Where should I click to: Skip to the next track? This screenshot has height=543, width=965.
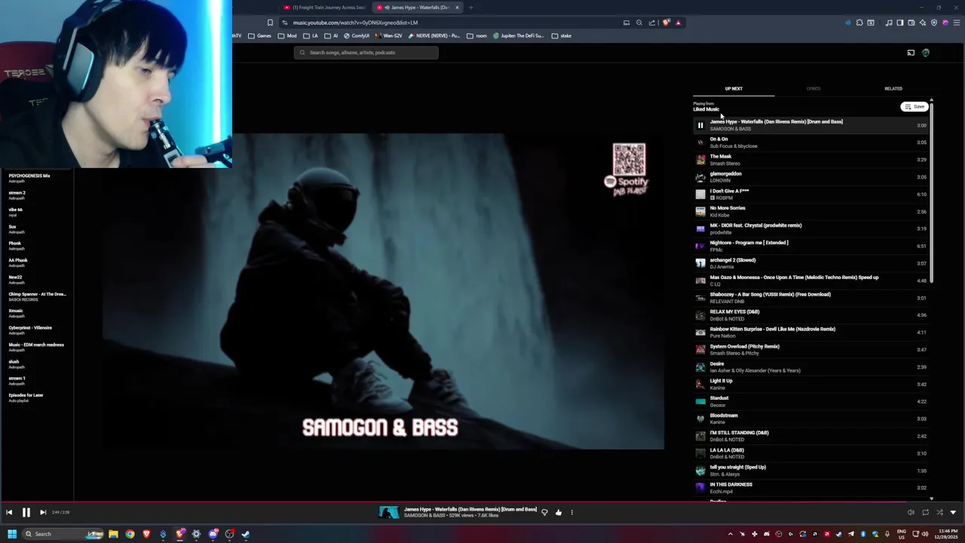click(x=43, y=512)
